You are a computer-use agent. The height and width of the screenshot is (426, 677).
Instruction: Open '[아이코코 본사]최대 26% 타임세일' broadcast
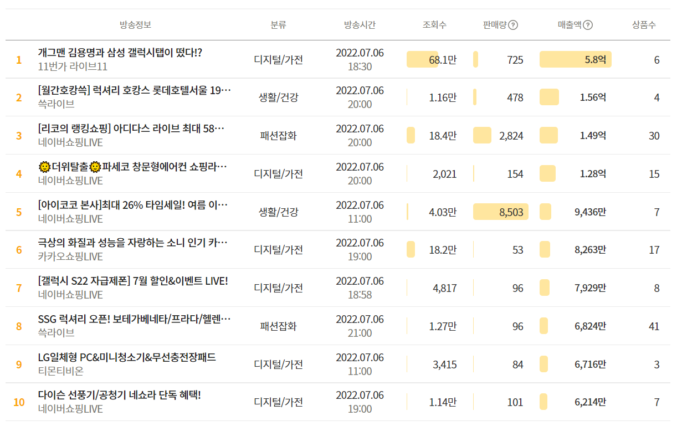(x=133, y=205)
